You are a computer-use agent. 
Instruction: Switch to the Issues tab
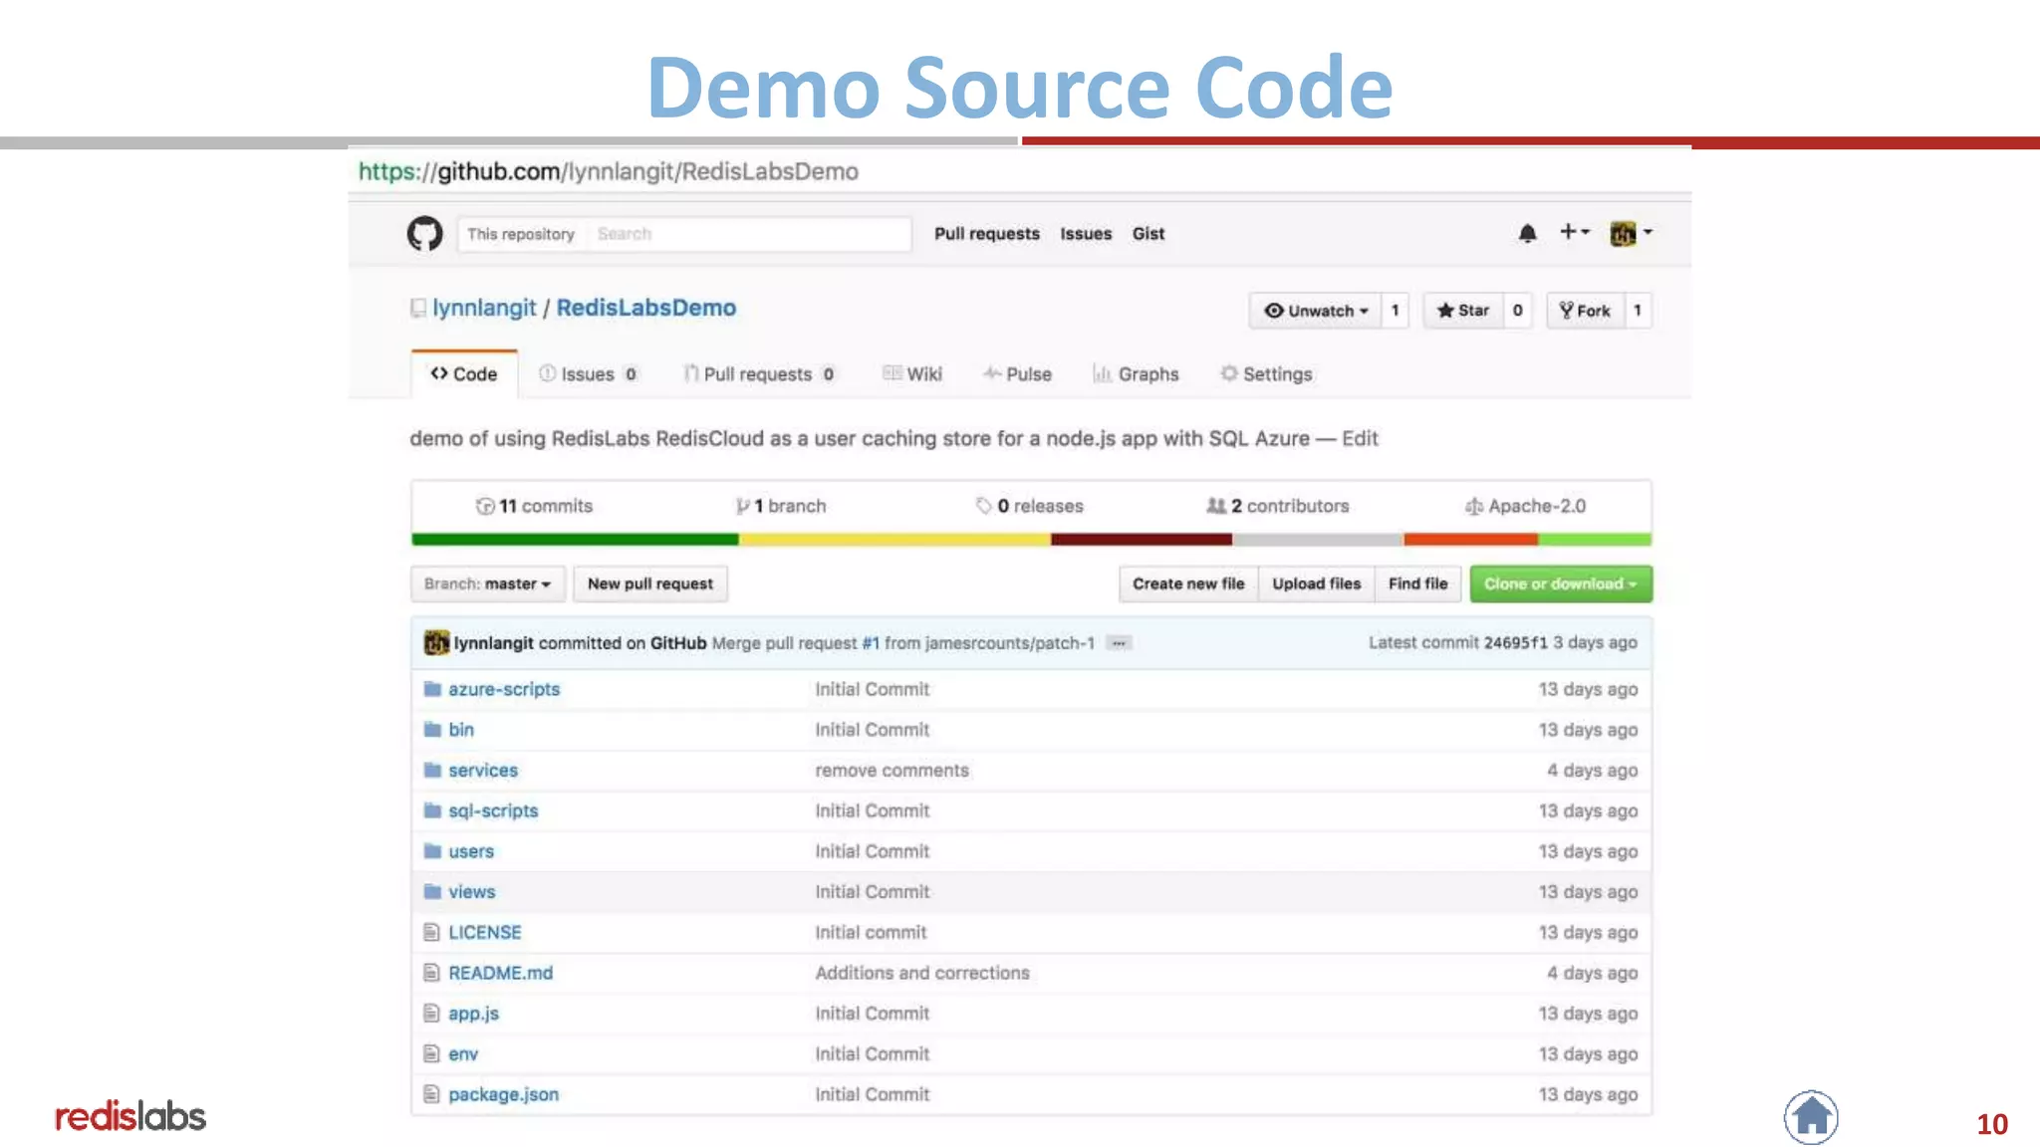588,374
